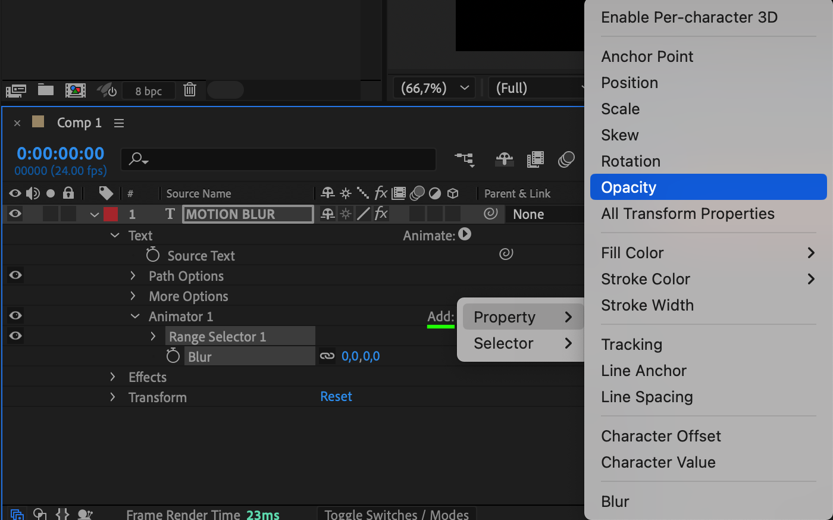Click the new folder icon in Project panel
The image size is (833, 520).
(x=46, y=90)
